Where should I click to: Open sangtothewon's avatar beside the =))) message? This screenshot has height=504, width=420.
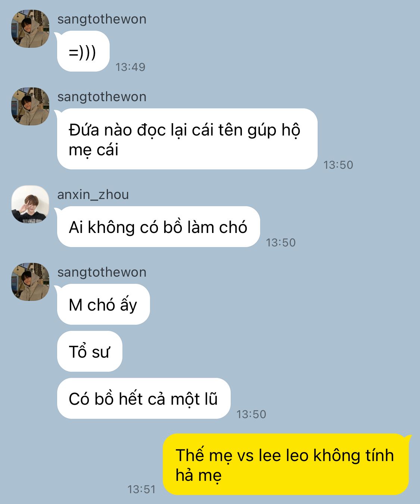(x=30, y=29)
